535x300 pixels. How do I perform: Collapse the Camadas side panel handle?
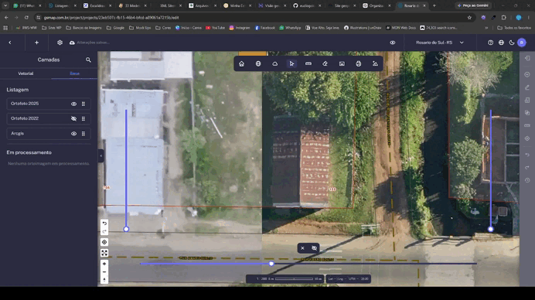coord(101,156)
